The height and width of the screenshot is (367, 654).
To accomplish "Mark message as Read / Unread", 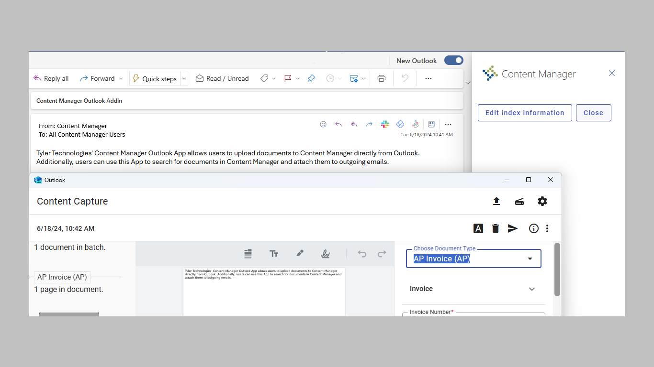I will 222,78.
